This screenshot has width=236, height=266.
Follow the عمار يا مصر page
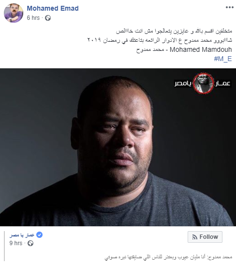coord(205,237)
